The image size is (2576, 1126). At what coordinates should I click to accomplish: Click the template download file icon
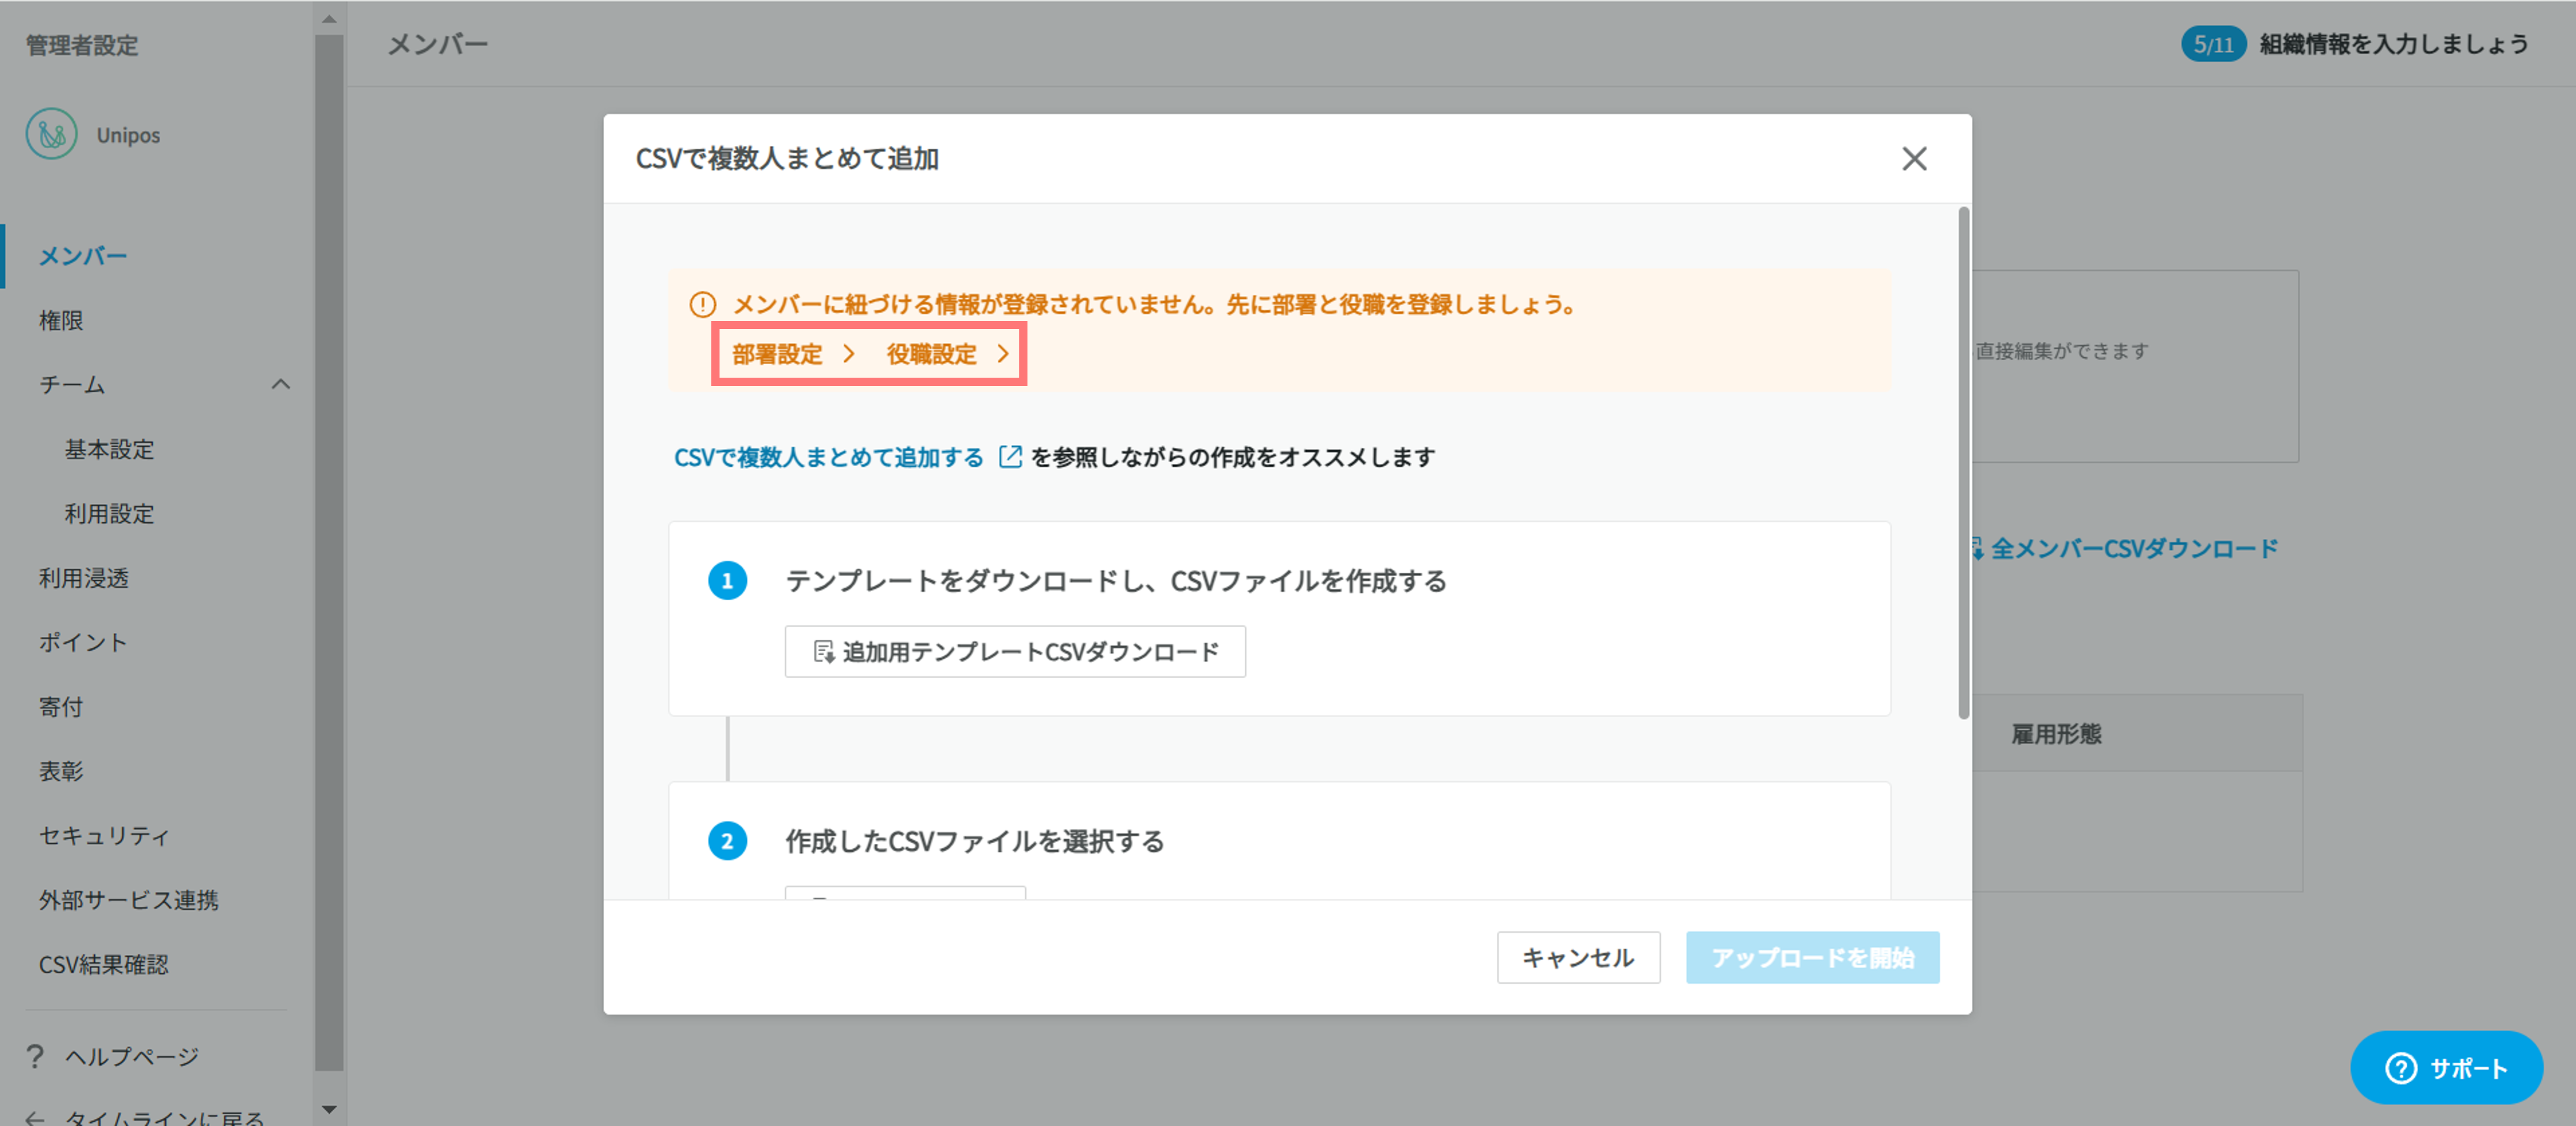point(823,652)
